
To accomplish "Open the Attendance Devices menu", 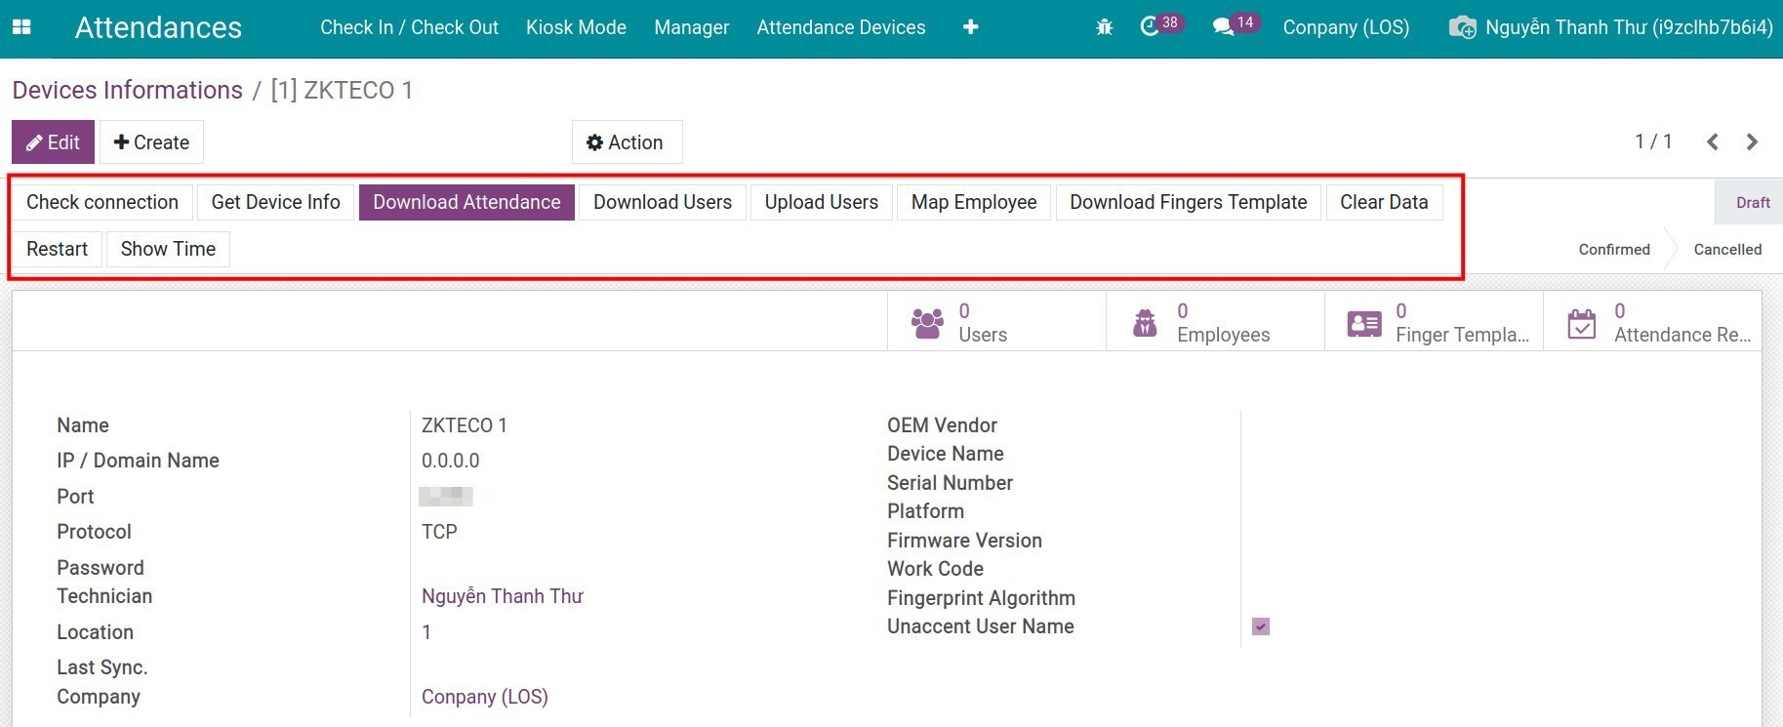I will point(840,27).
